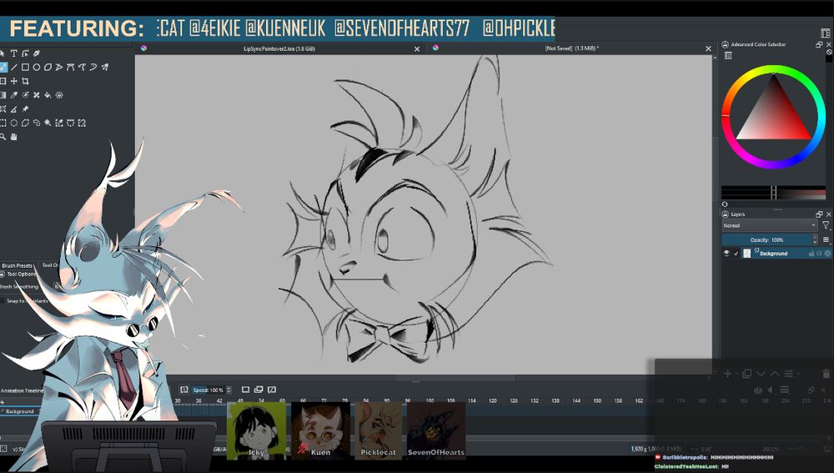Switch to the LipSyncPaintover2.kra document tab

(279, 48)
